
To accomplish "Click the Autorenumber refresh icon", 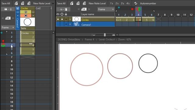I will click(x=136, y=3).
